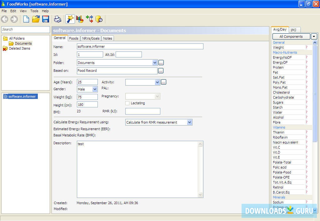Click the Save floppy disk icon
Viewport: 320px width, 221px height.
[46, 19]
